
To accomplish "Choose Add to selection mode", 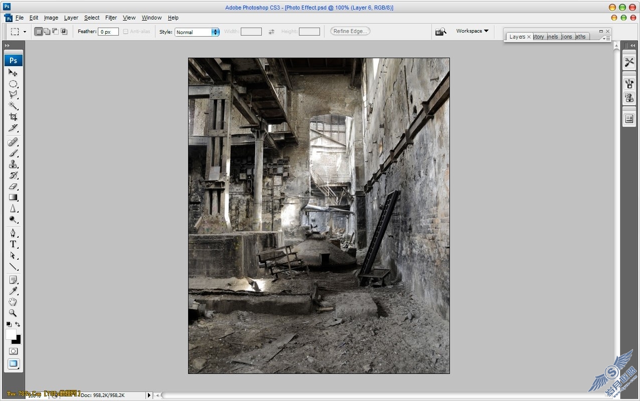I will 47,32.
